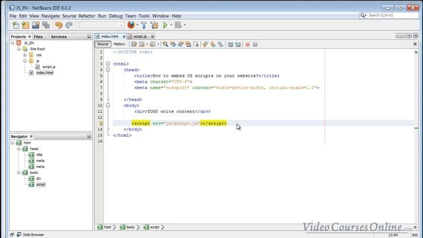This screenshot has width=423, height=238.
Task: Click the Find Selection magnifier icon
Action: (x=165, y=44)
